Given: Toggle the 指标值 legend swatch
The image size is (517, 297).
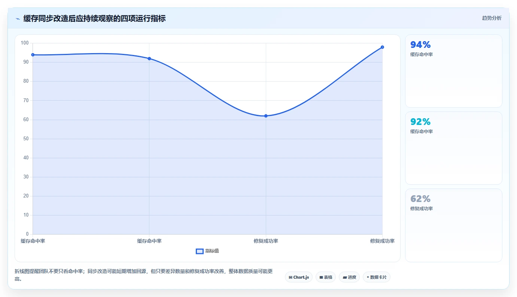Looking at the screenshot, I should coord(200,251).
